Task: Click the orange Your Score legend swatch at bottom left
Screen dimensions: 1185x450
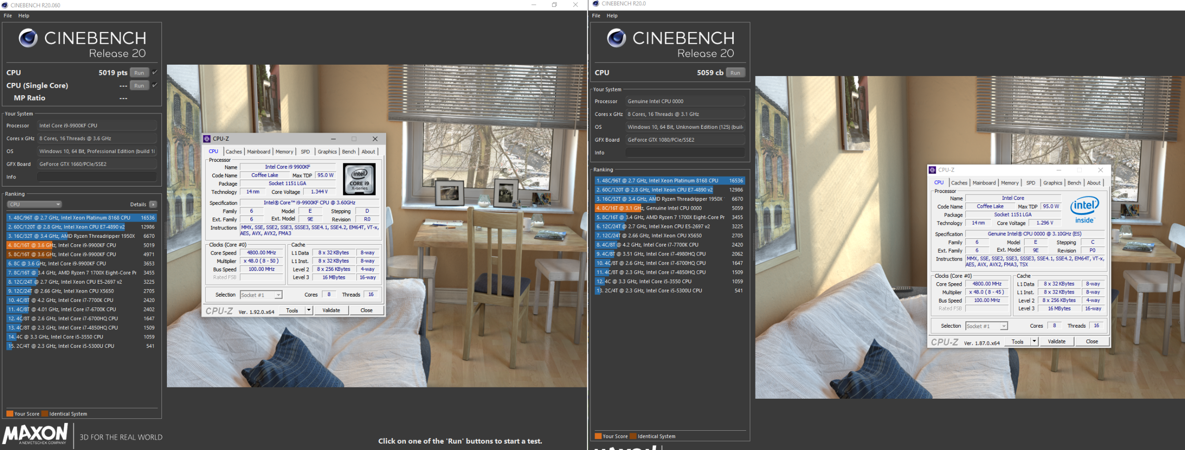Action: click(x=10, y=414)
